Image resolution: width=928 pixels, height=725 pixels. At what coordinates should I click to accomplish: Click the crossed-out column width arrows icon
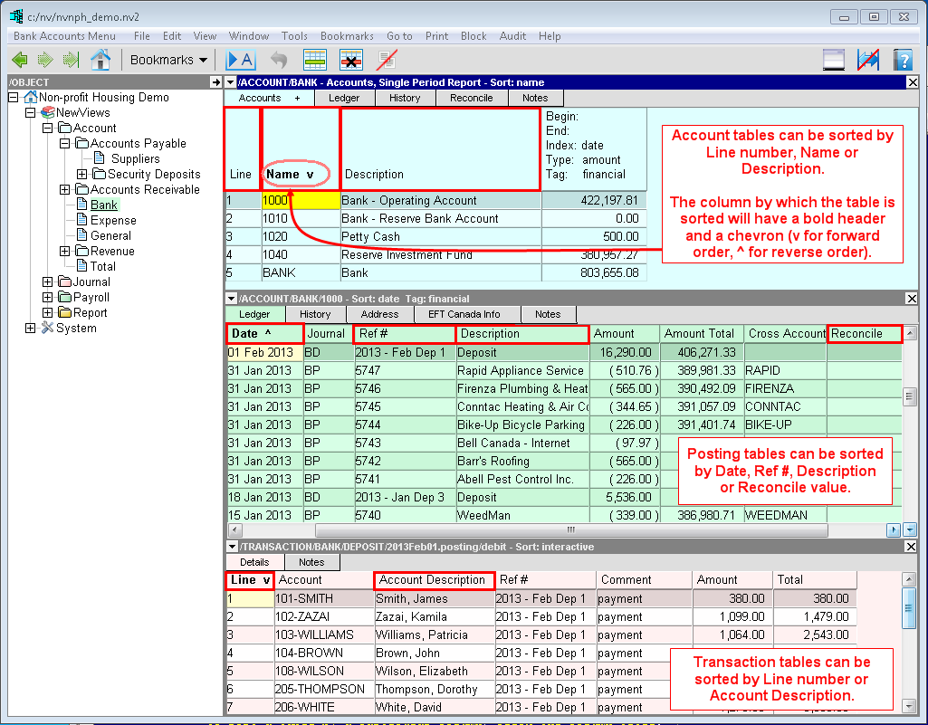(867, 61)
